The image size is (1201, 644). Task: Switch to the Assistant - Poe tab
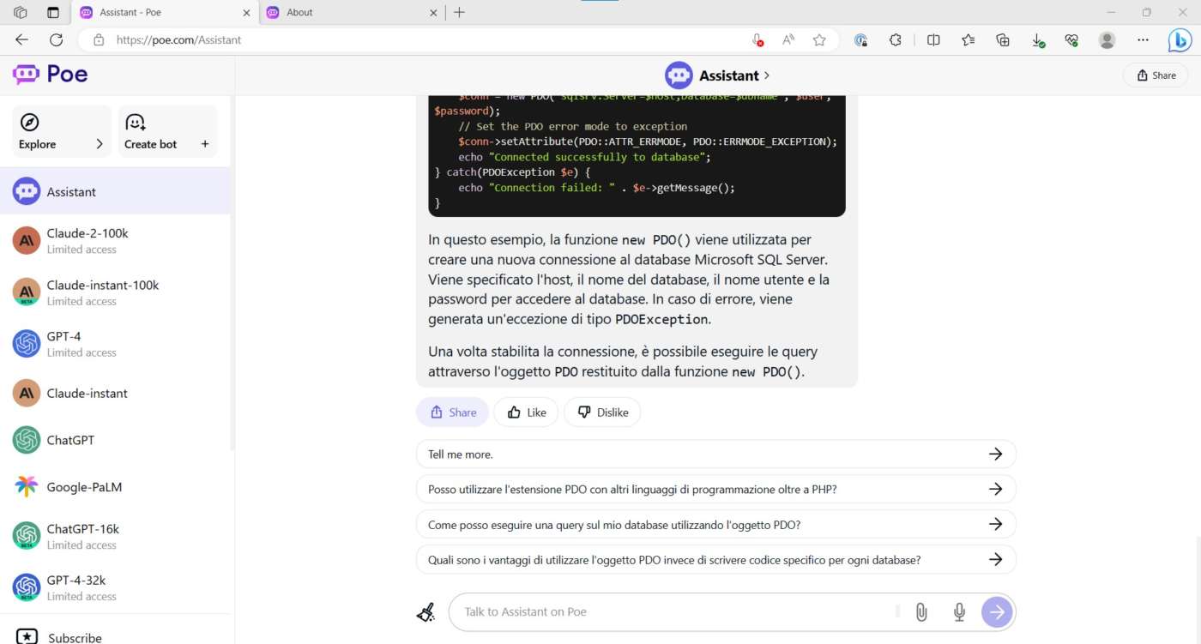point(166,12)
